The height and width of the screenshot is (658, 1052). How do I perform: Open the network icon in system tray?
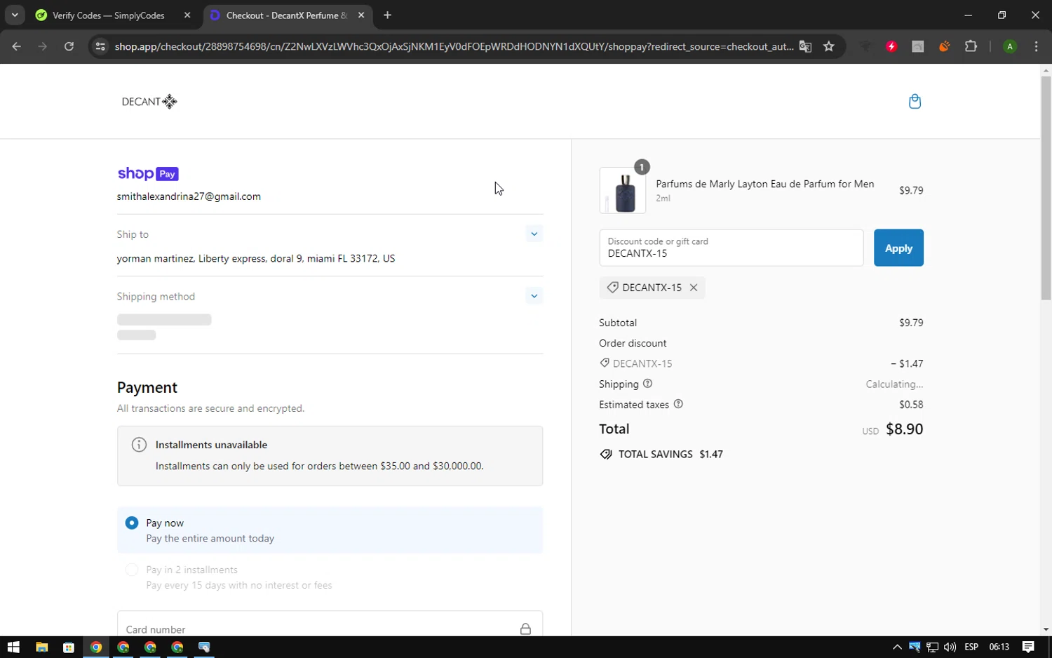[932, 647]
